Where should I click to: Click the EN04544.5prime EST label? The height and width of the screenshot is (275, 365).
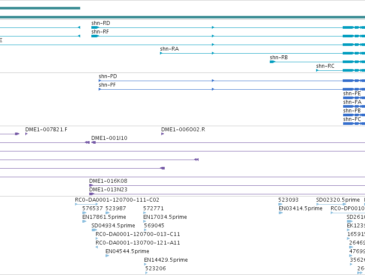[127, 251]
